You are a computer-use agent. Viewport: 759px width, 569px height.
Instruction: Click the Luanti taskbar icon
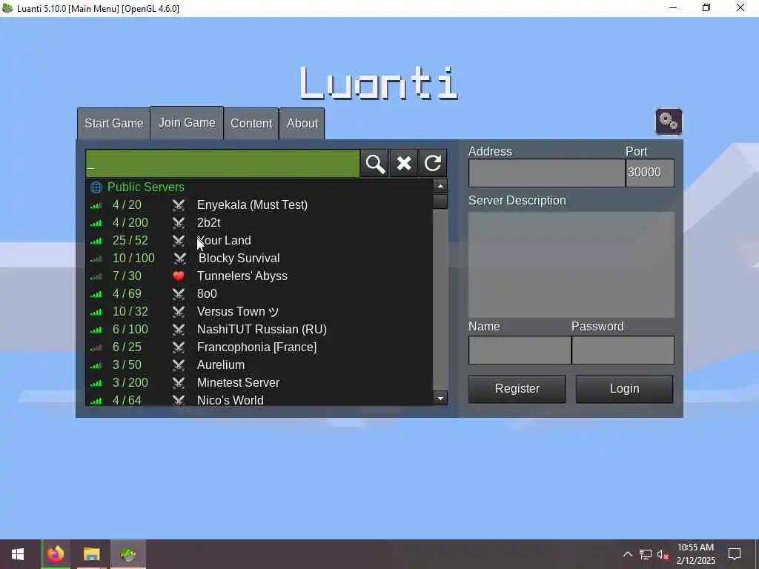pos(128,554)
